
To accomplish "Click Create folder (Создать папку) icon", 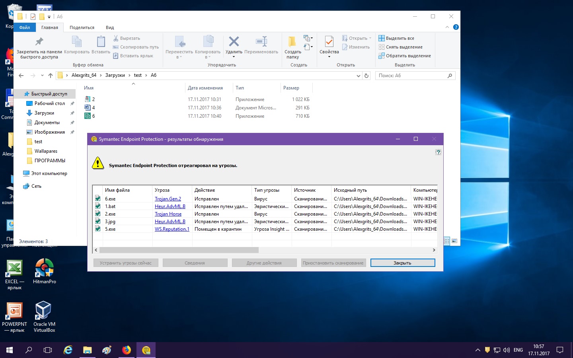I will coord(292,41).
